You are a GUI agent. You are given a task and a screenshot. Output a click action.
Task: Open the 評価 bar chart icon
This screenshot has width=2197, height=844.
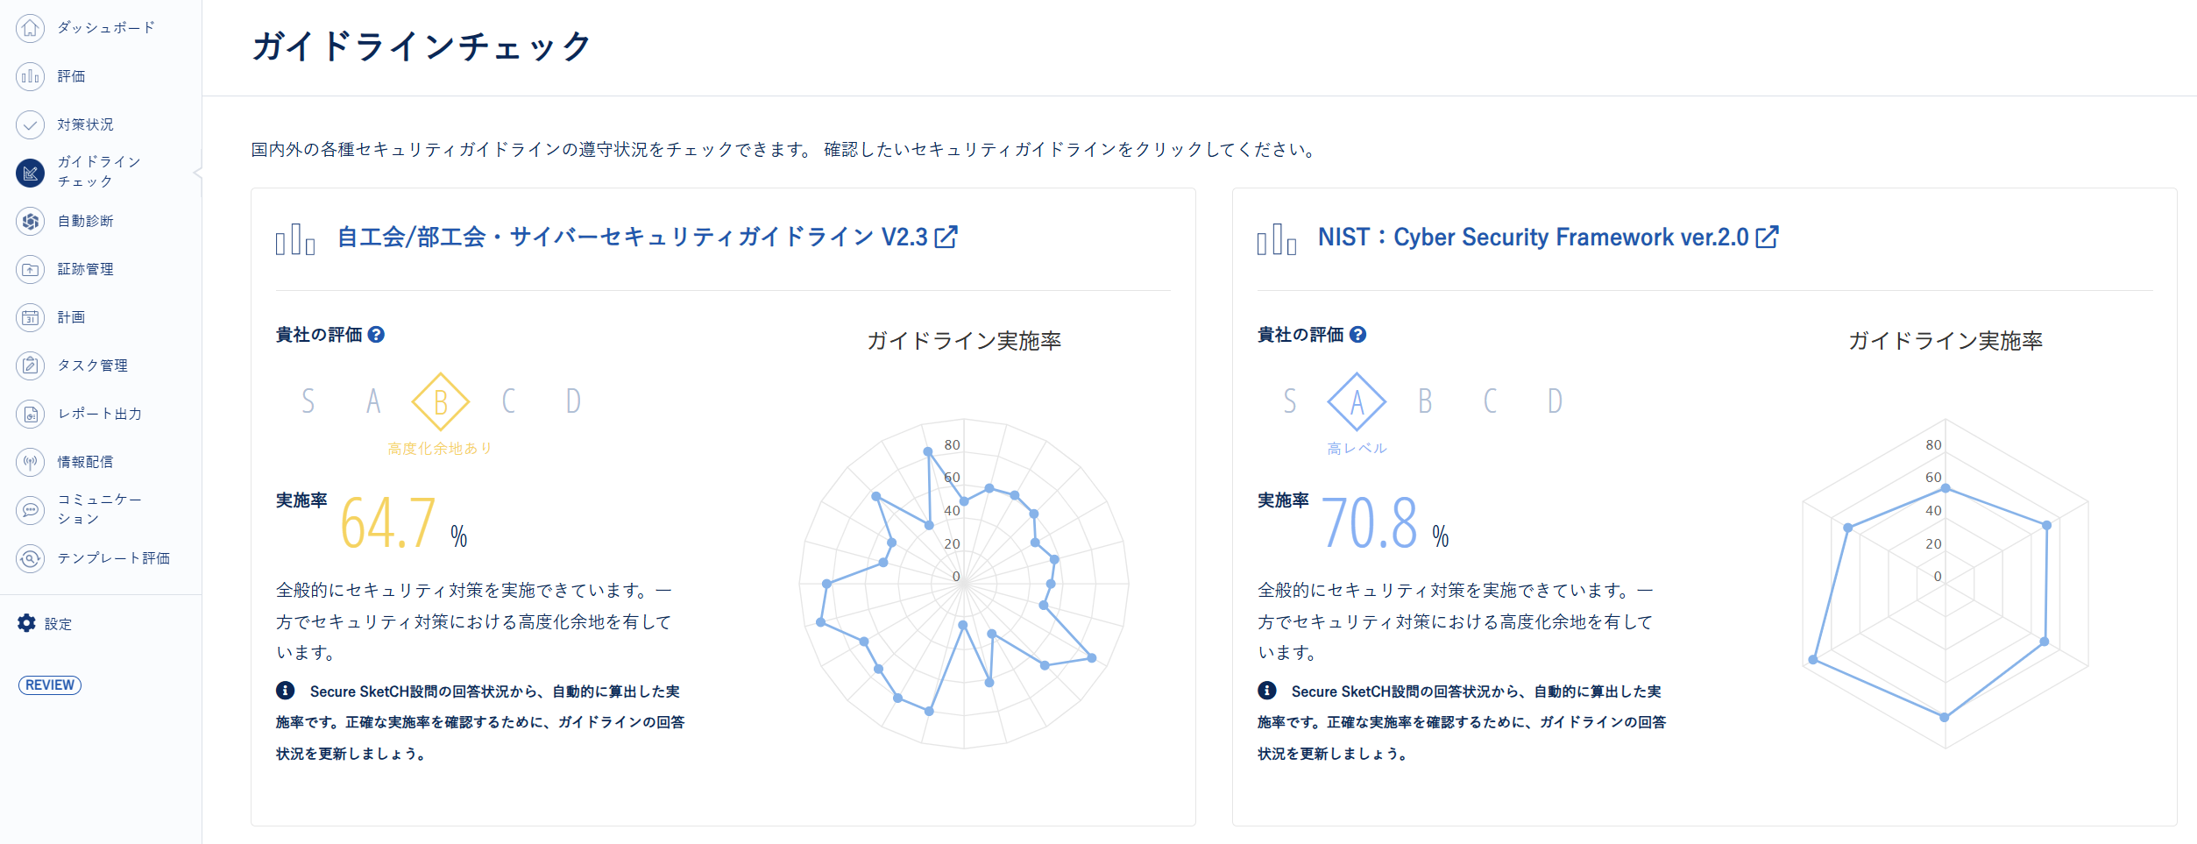click(30, 76)
